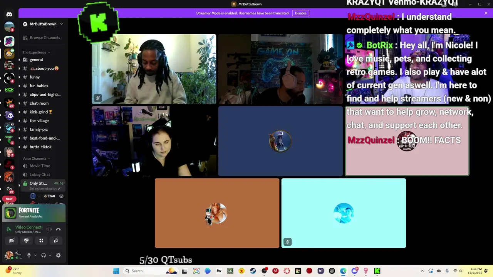
Task: Jump to NEW unread server mentions
Action: pyautogui.click(x=9, y=199)
